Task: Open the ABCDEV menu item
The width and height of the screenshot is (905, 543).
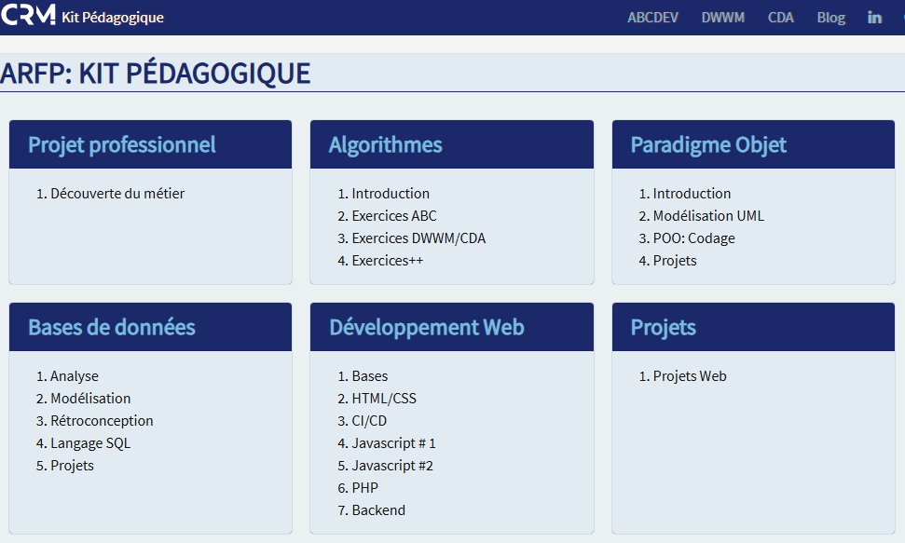Action: pos(652,16)
